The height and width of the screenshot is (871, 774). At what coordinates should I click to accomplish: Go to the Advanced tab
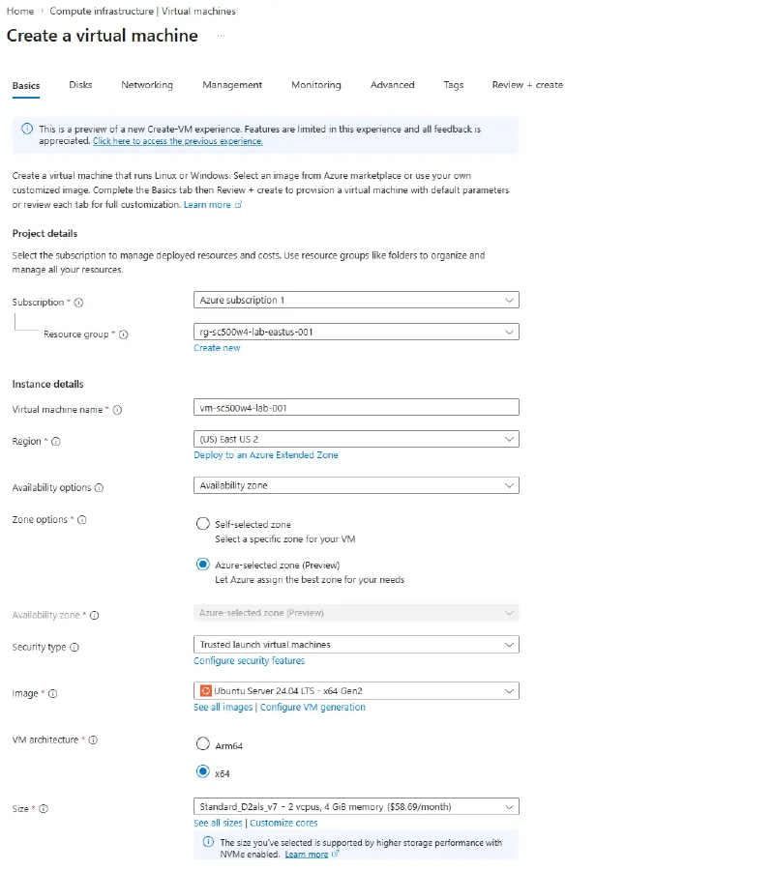[393, 85]
